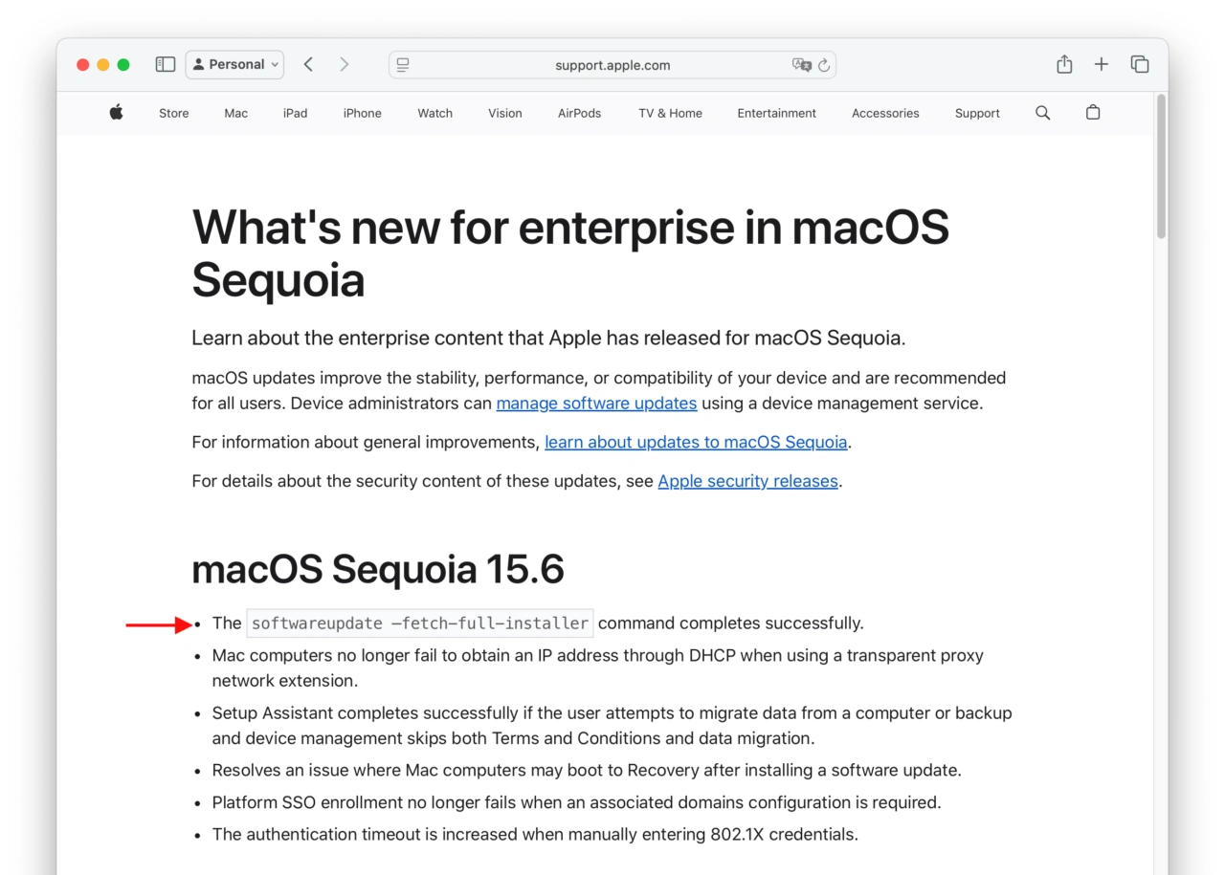Go to the Support section
Image resolution: width=1225 pixels, height=875 pixels.
coord(977,113)
